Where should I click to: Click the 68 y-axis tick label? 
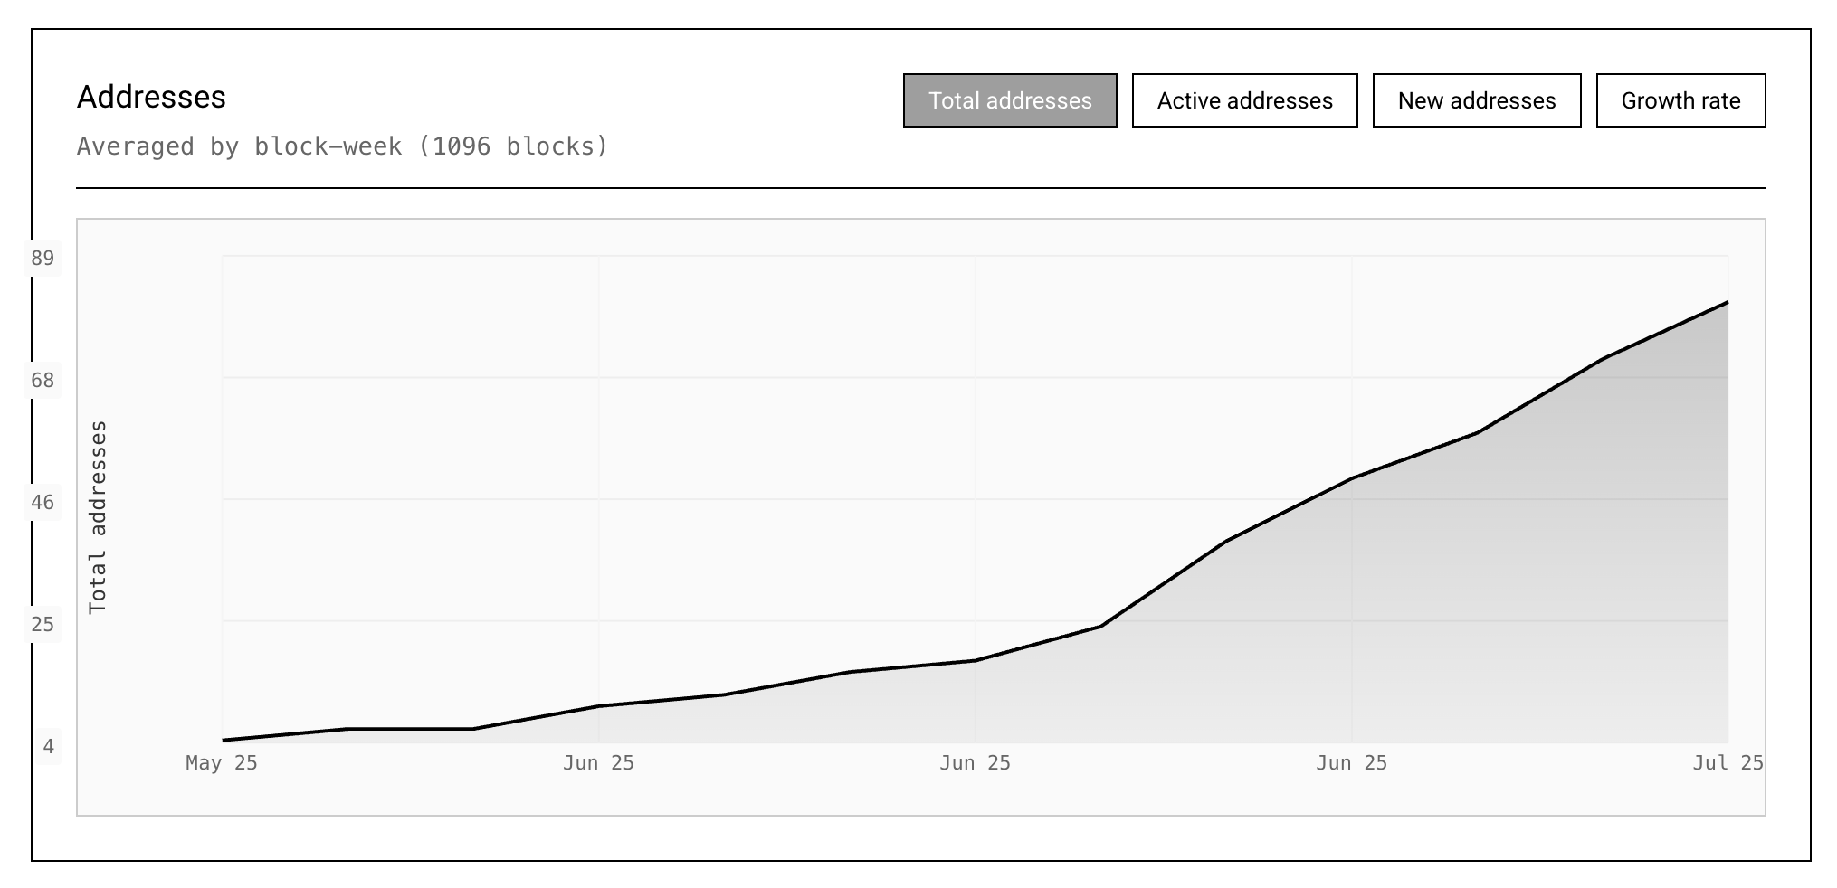click(43, 381)
